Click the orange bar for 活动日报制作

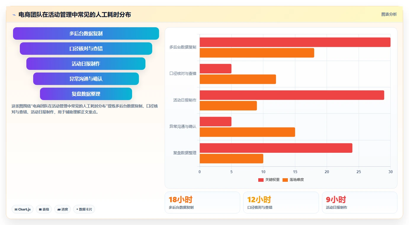tap(228, 106)
